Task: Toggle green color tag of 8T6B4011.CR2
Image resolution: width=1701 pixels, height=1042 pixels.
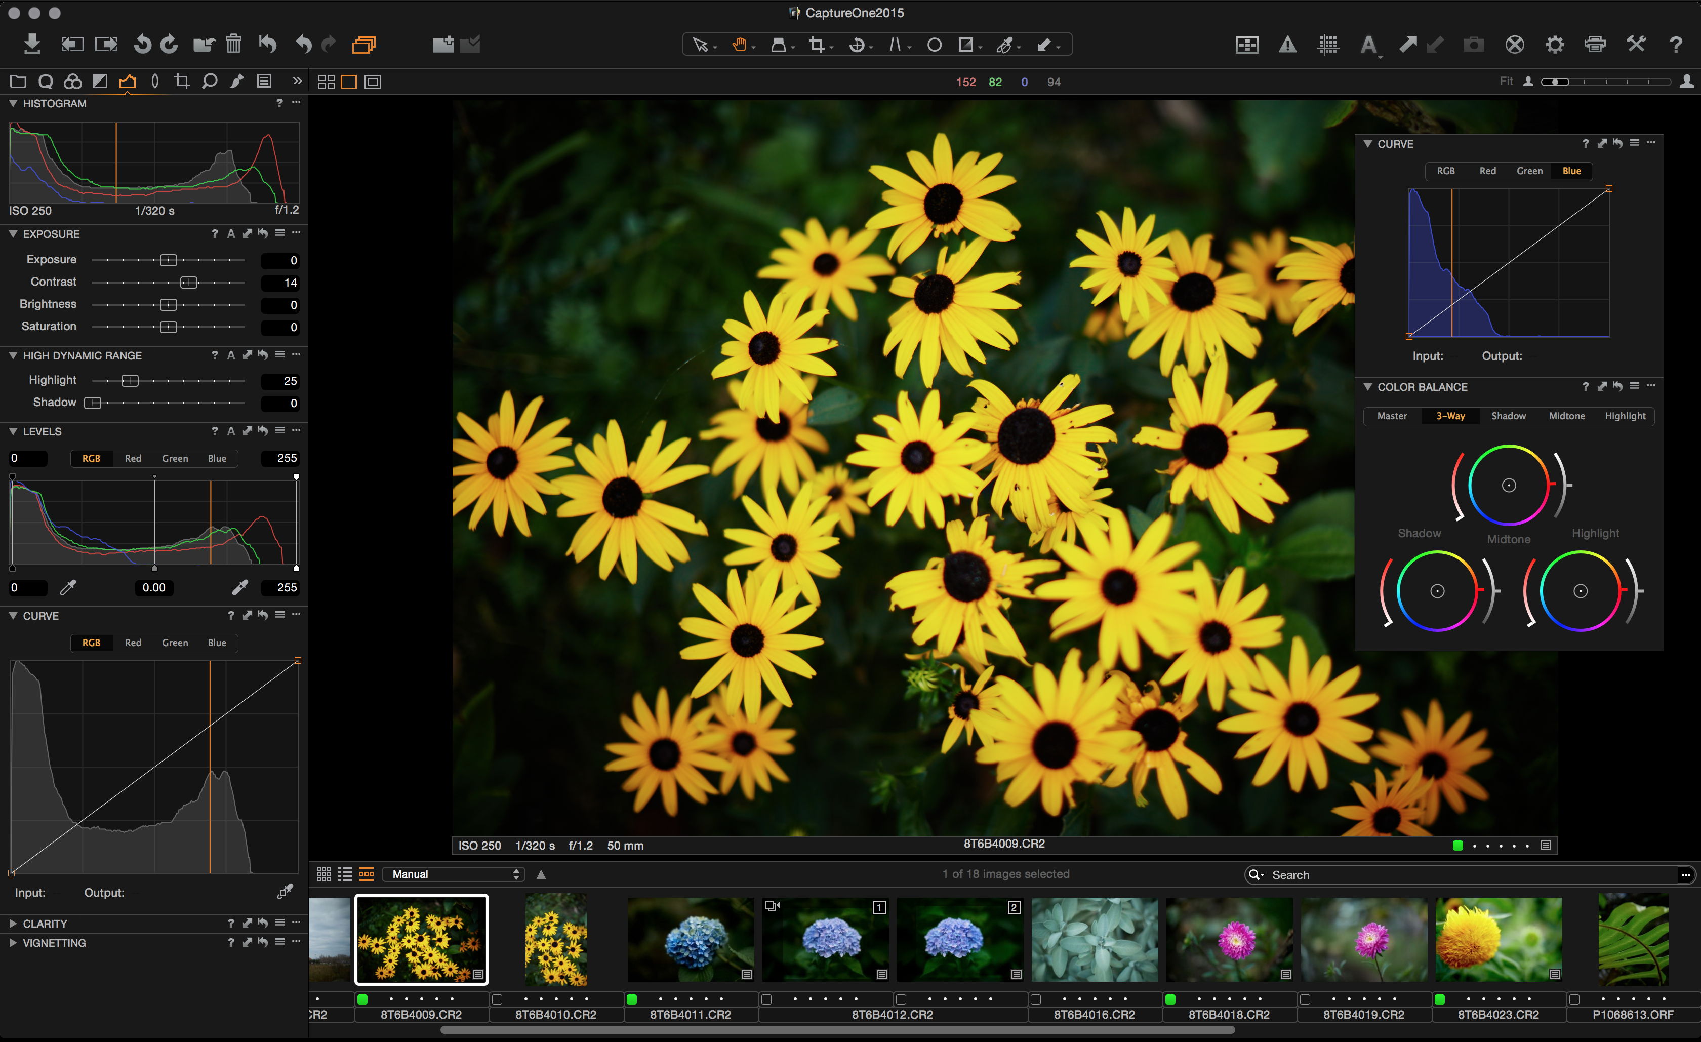Action: pos(632,999)
